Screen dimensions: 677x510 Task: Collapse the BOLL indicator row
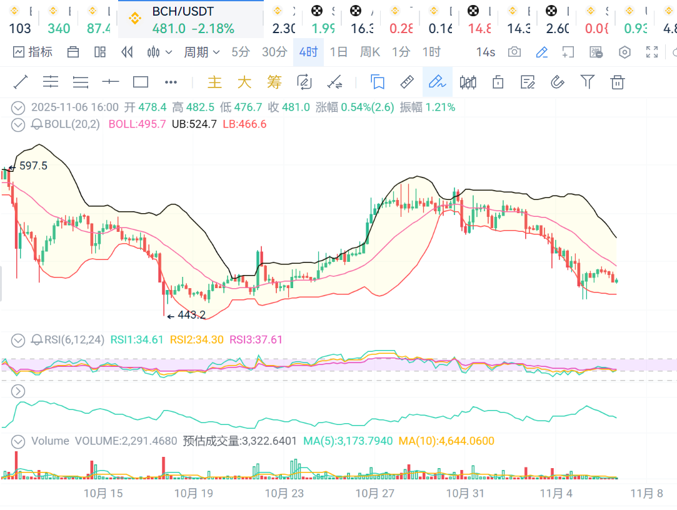click(x=19, y=124)
